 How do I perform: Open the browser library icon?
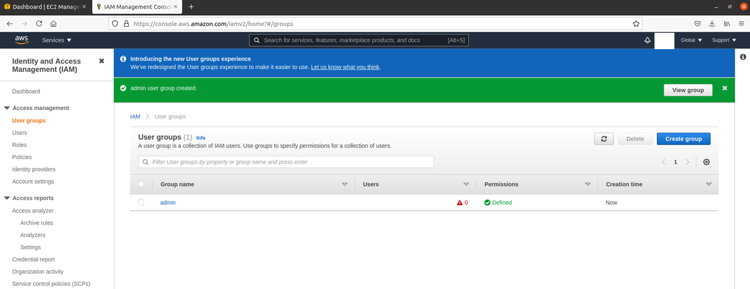(x=727, y=24)
